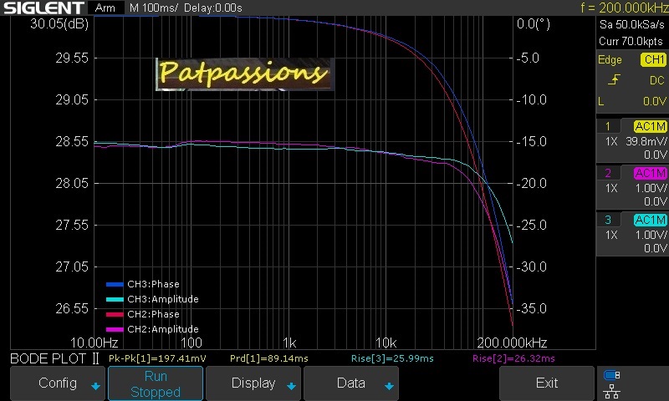Click the magenta channel 2 AC1M badge
Image resolution: width=669 pixels, height=401 pixels.
coord(650,173)
